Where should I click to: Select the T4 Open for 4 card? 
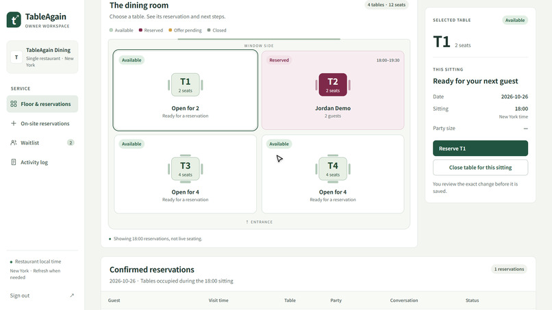[333, 174]
